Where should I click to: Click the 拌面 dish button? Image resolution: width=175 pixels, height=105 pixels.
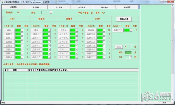pyautogui.click(x=36, y=30)
